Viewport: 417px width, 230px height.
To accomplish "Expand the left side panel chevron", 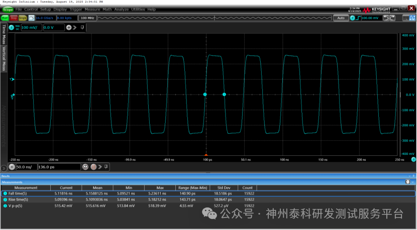I will point(4,168).
